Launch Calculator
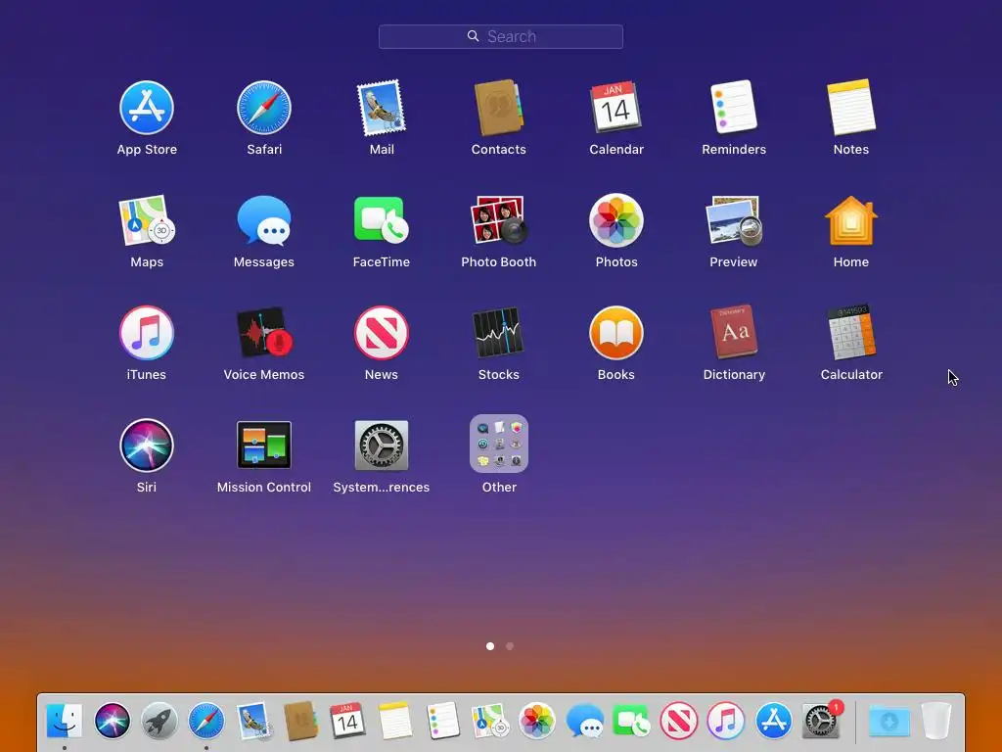This screenshot has width=1002, height=752. [x=851, y=333]
